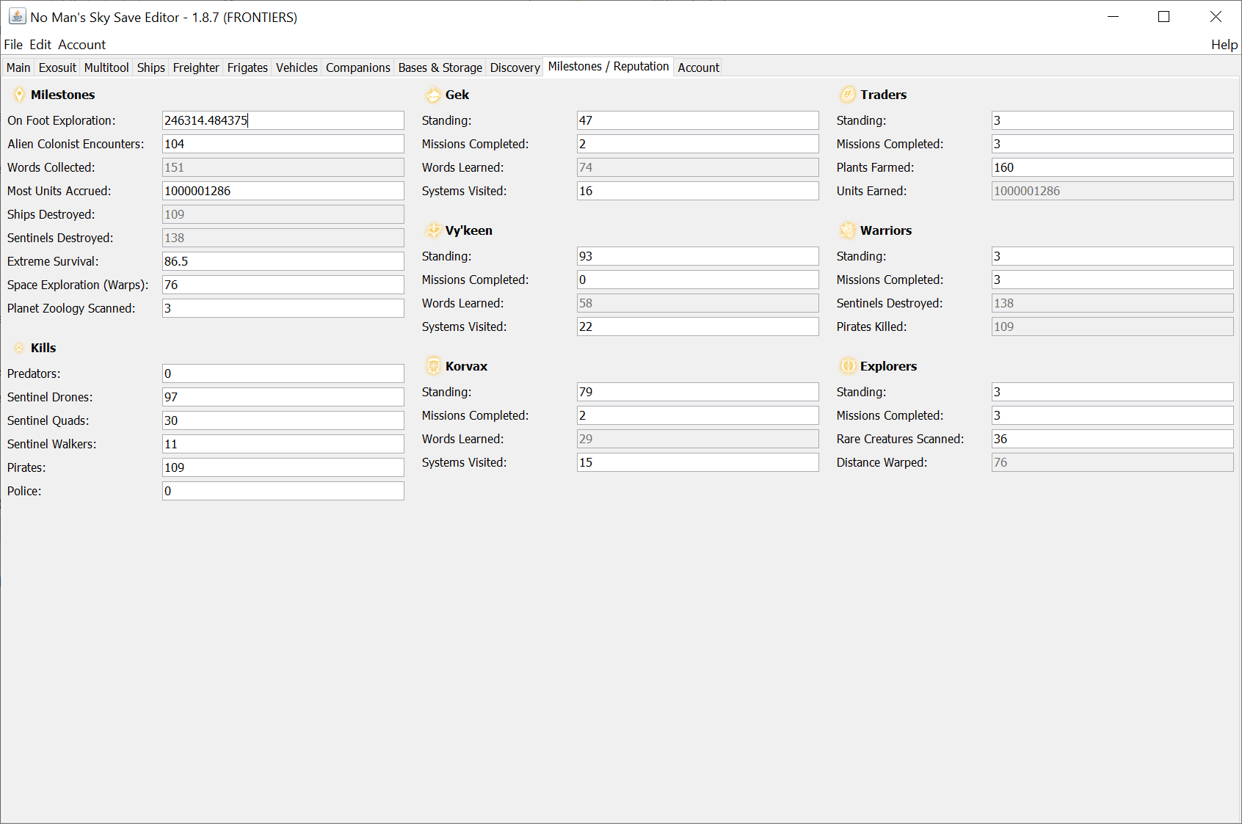Click the Most Units Accrued field

[283, 191]
